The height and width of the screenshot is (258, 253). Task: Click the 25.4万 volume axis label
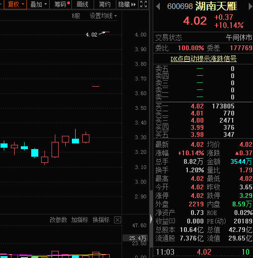pos(135,238)
